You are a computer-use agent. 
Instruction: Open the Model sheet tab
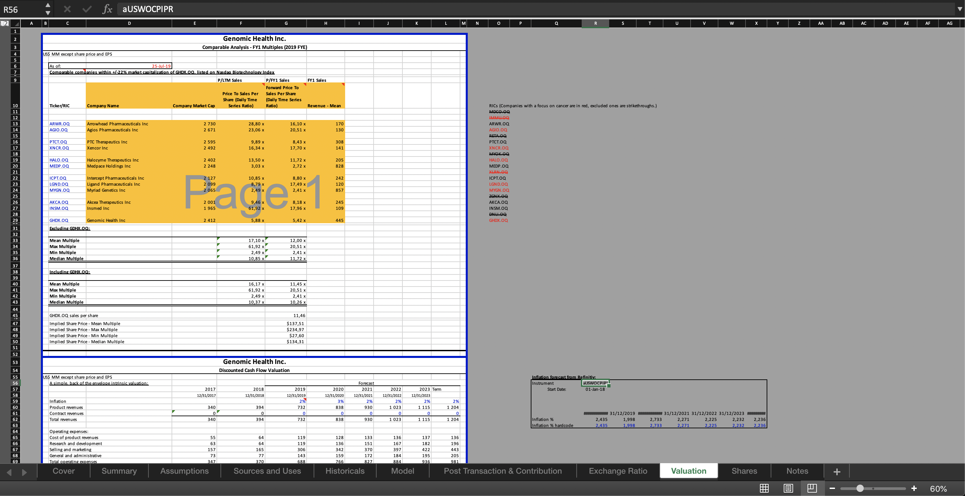tap(402, 471)
